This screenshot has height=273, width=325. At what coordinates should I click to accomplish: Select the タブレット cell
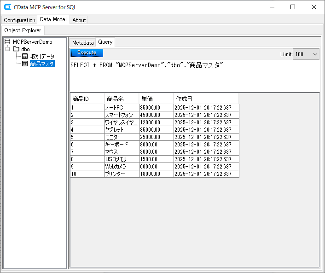[122, 130]
